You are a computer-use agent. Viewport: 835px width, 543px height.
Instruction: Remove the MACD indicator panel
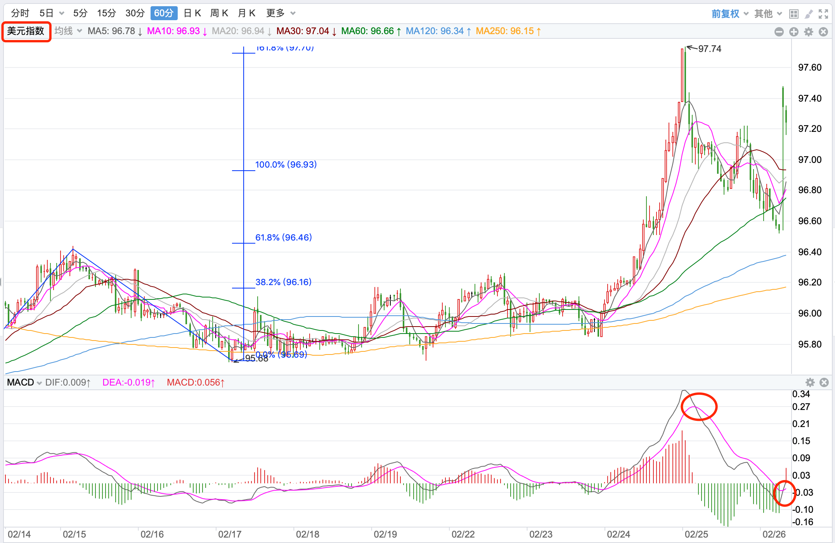click(x=824, y=382)
